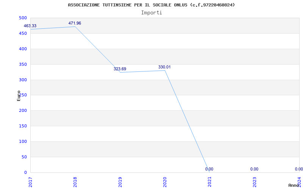Viewport: 303px width, 189px height.
Task: Click the Importi subtitle
Action: tap(151, 13)
